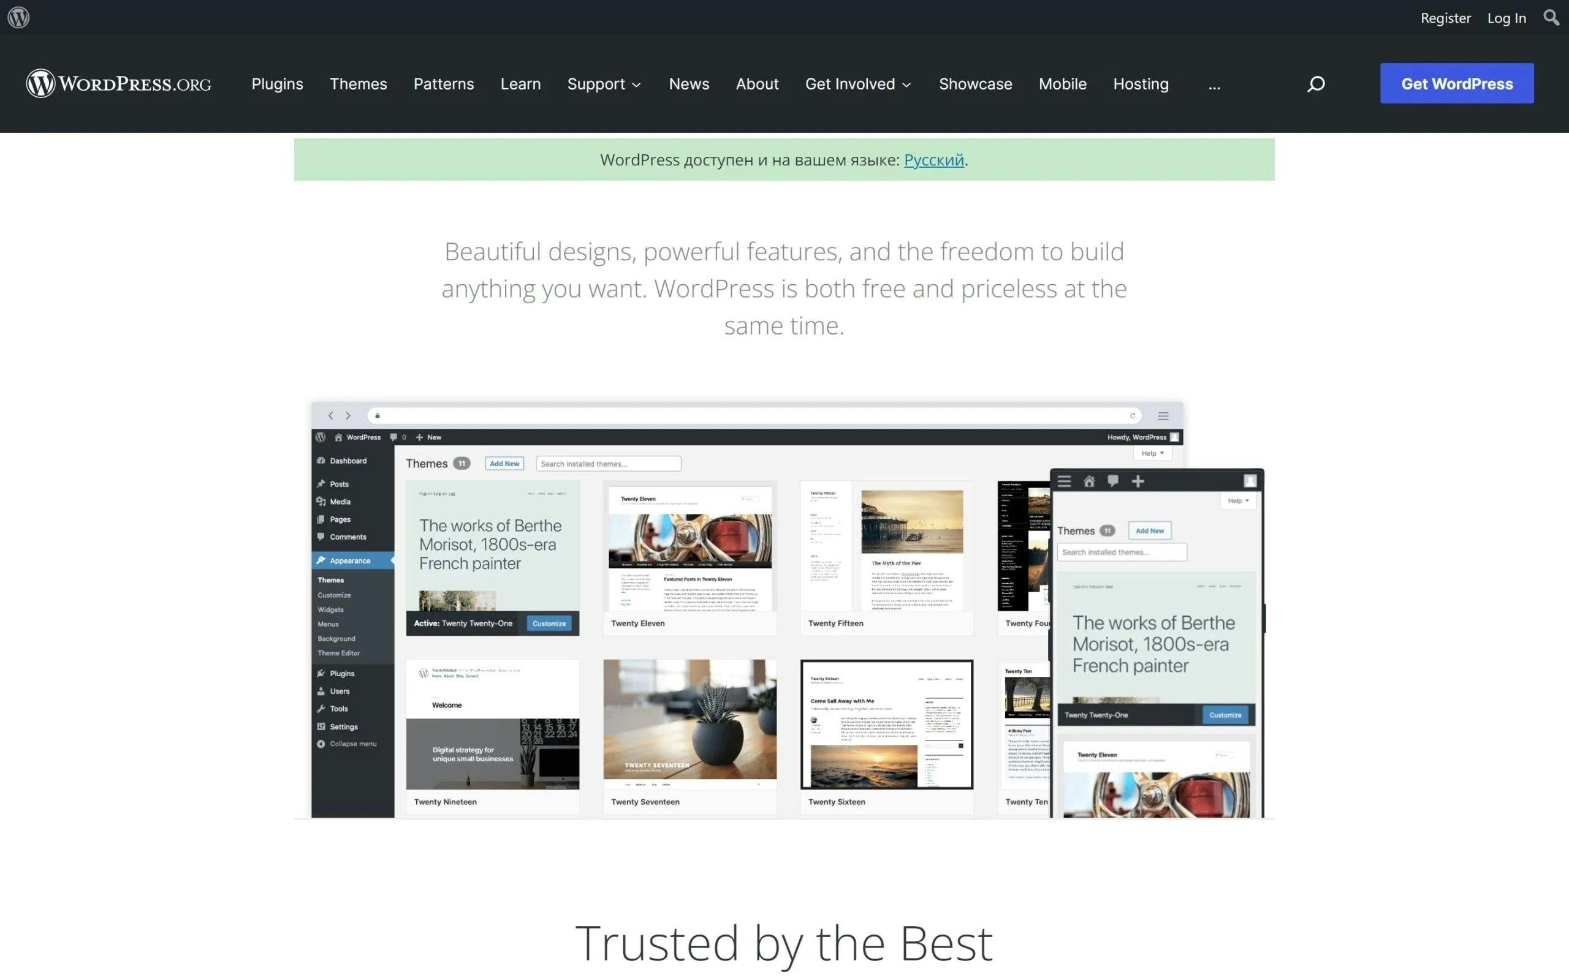1569x980 pixels.
Task: Expand the more options ellipsis menu
Action: (x=1214, y=83)
